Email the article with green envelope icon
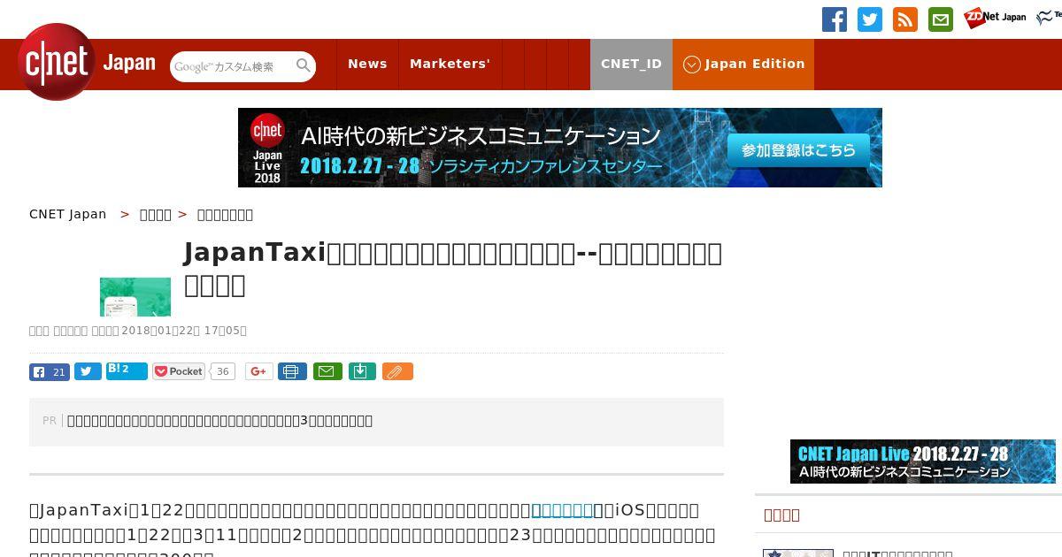1062x557 pixels. [327, 371]
